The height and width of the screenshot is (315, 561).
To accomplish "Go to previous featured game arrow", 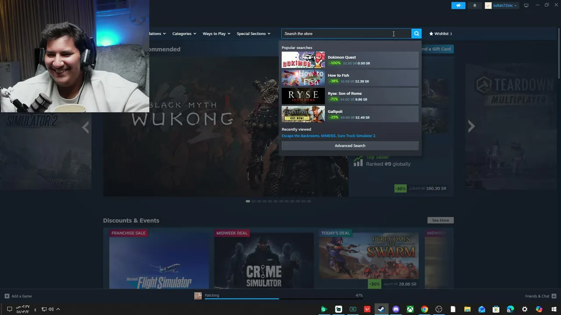I will coord(85,127).
